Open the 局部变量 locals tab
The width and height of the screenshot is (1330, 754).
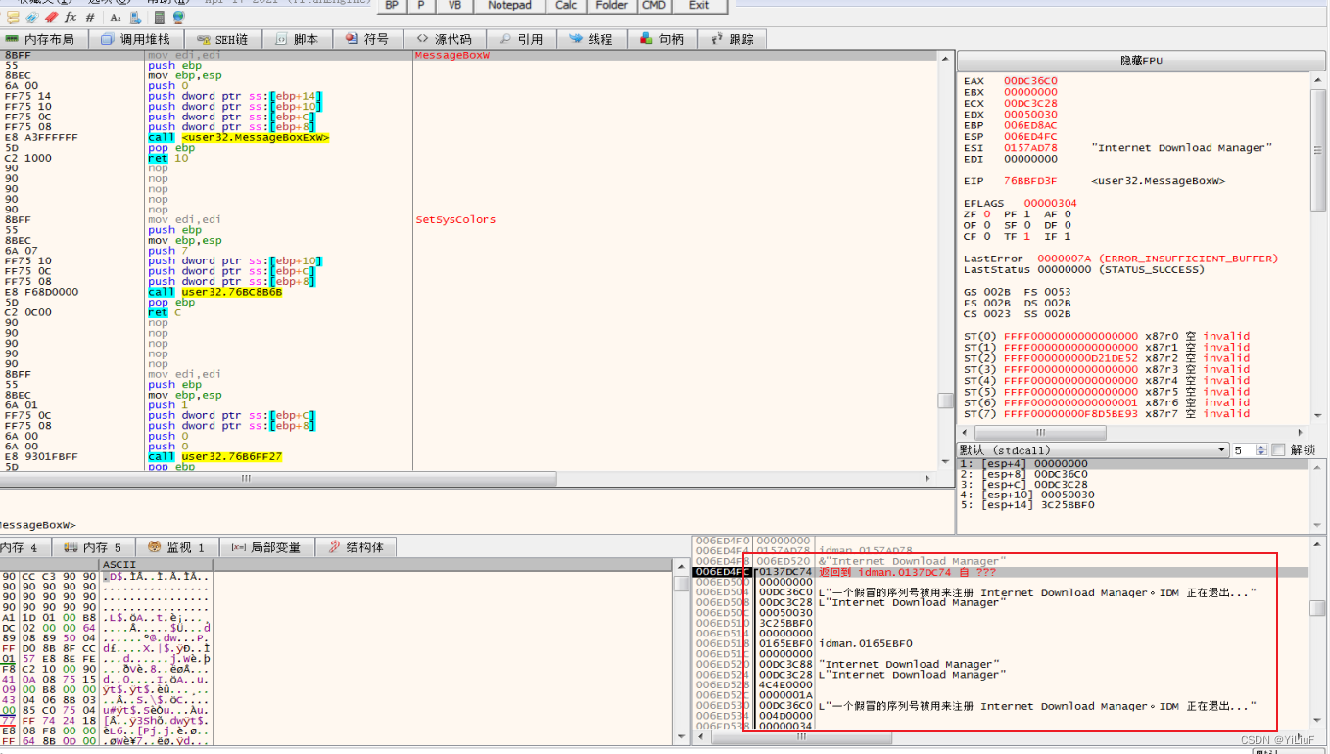pos(266,547)
